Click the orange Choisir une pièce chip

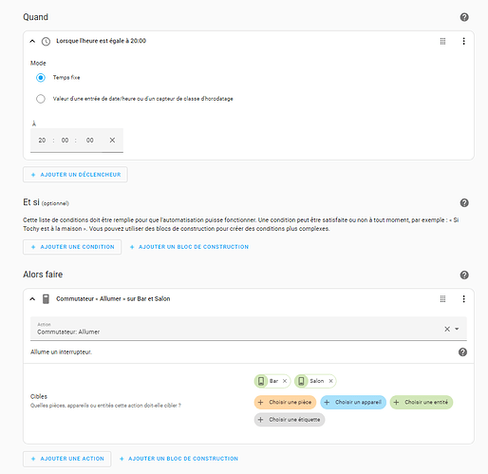click(285, 403)
